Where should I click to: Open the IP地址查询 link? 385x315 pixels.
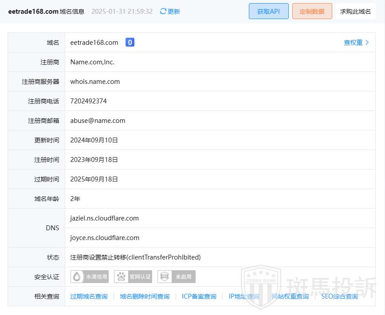(244, 296)
